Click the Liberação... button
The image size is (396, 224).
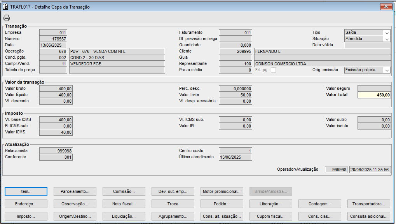point(271,204)
